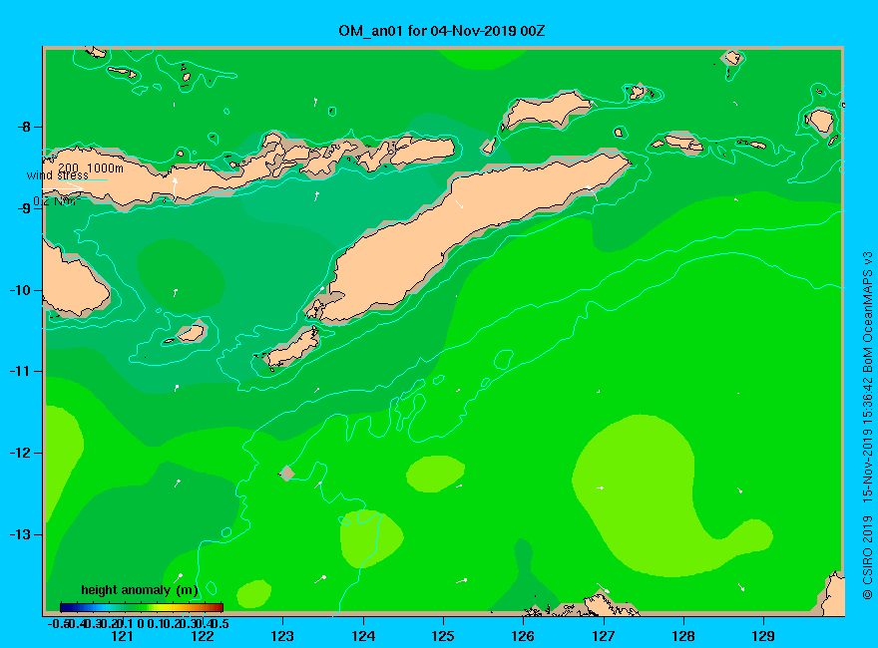Click the height anomaly color scale bar

coord(142,607)
